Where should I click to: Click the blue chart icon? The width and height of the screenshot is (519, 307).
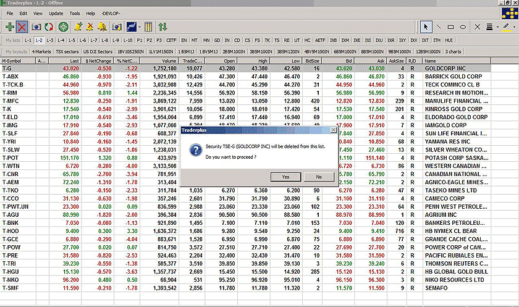(x=132, y=27)
